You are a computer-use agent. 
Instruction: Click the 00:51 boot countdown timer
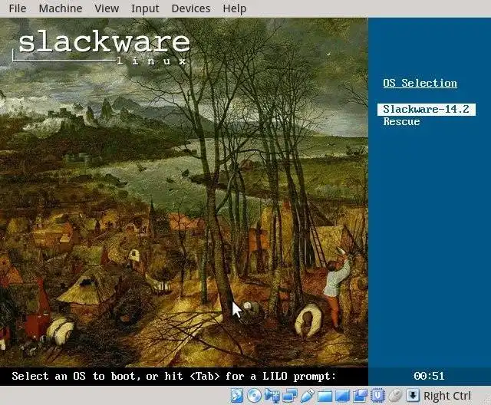(x=429, y=376)
